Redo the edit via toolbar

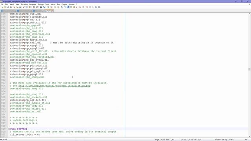(x=37, y=7)
